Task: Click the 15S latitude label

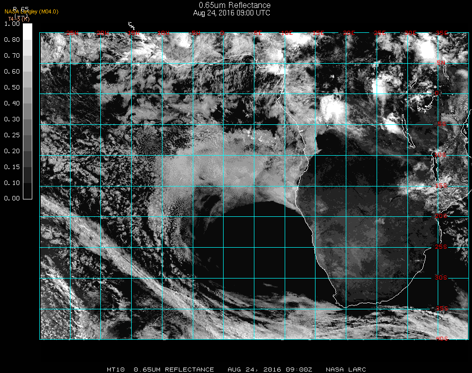Action: pos(441,186)
